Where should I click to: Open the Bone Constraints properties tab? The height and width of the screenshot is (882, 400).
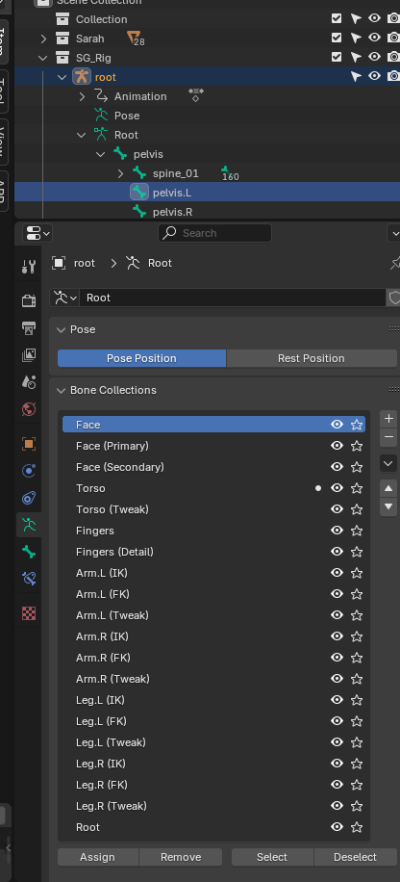29,579
